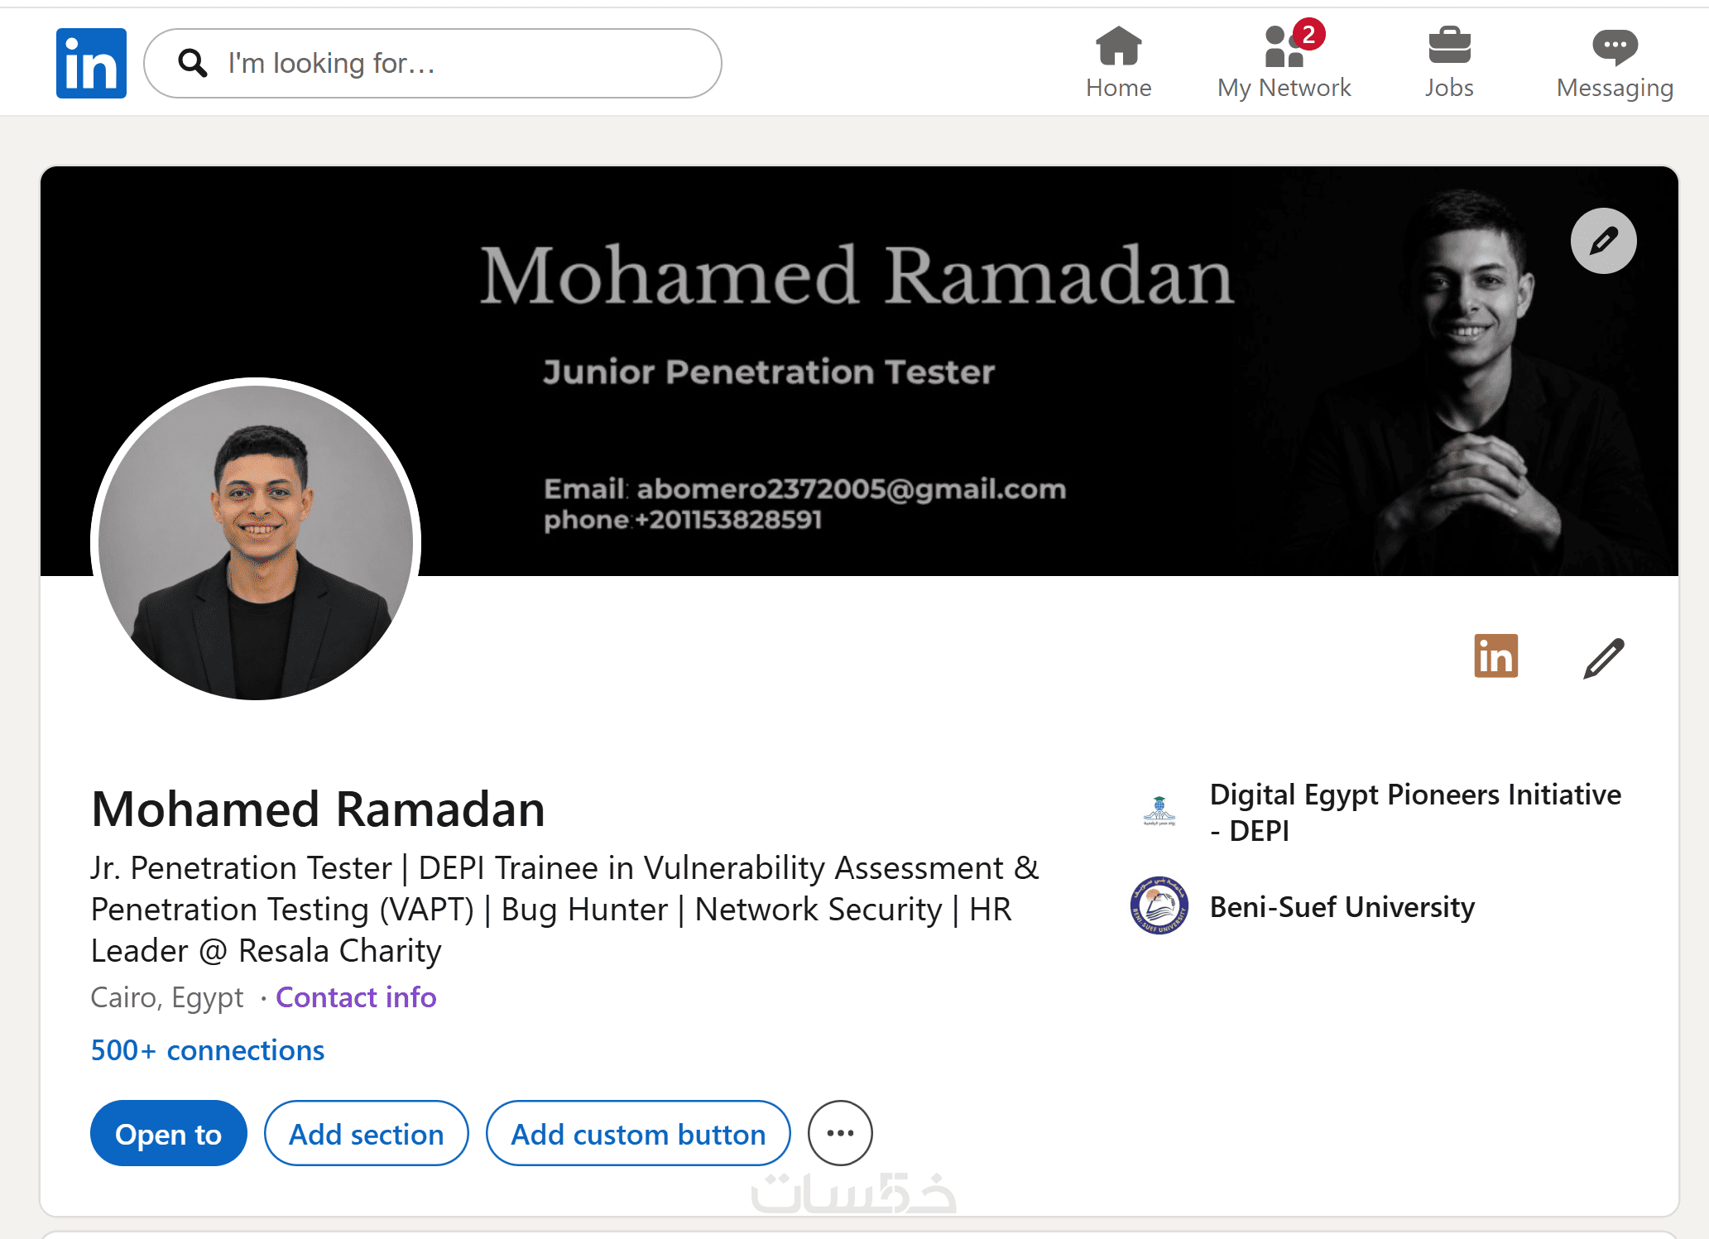Click the search magnifier icon
The height and width of the screenshot is (1239, 1709).
point(193,63)
